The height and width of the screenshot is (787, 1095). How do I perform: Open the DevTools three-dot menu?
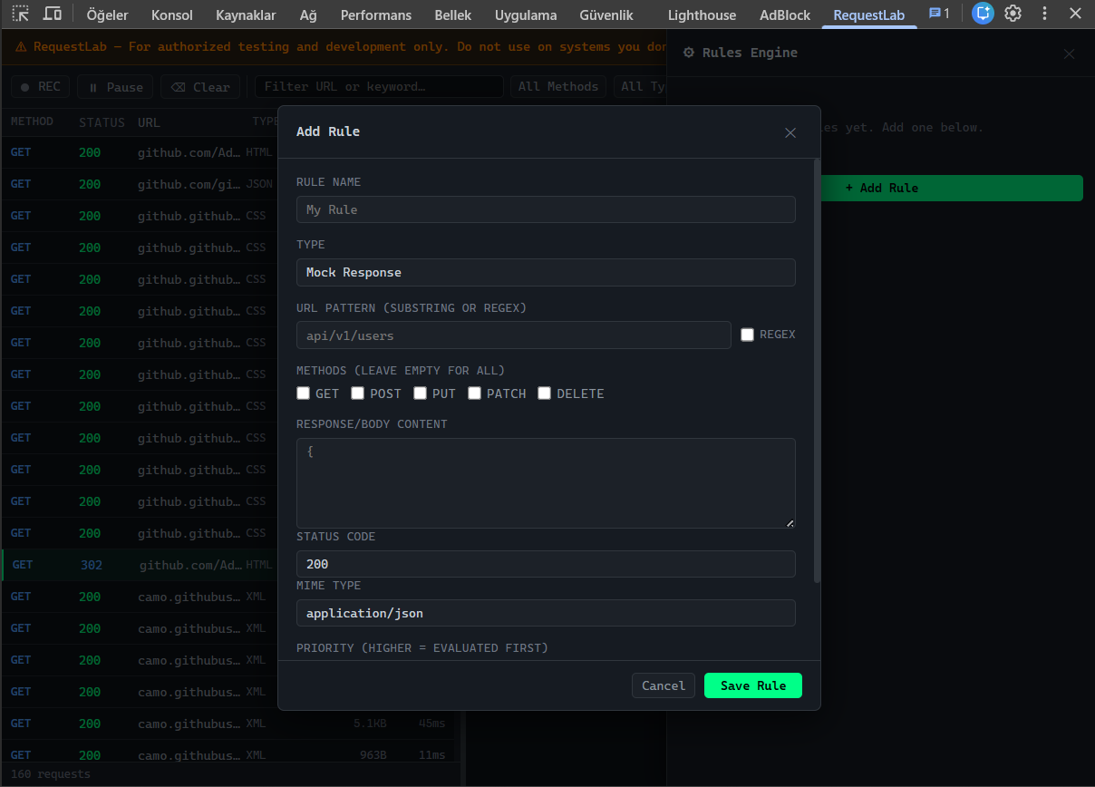coord(1045,14)
